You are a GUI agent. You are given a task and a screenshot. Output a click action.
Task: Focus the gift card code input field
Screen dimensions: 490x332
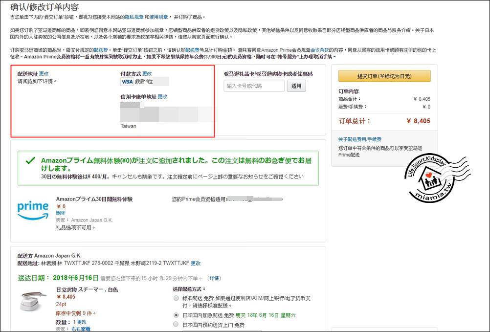click(x=254, y=86)
